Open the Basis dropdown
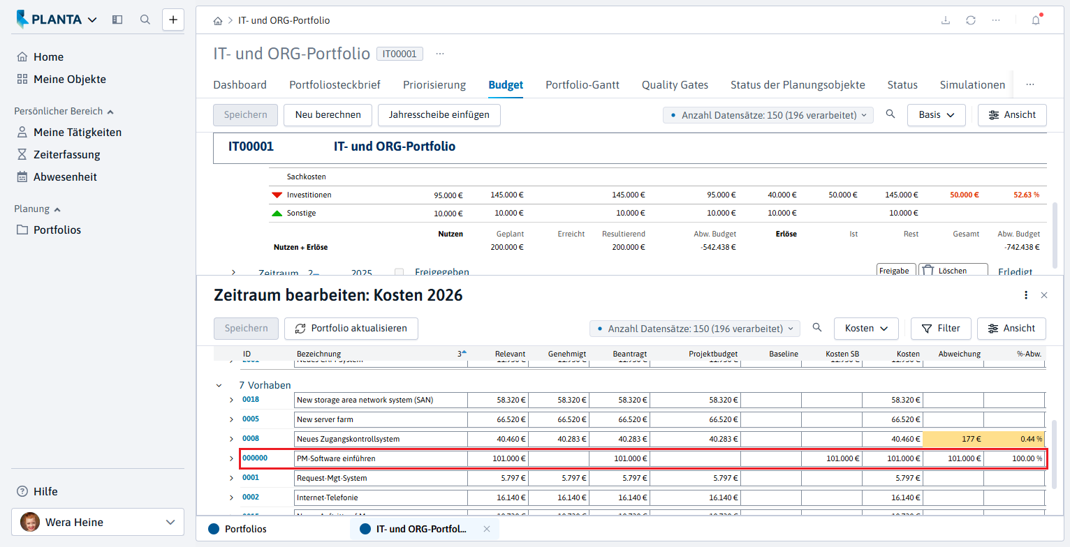This screenshot has height=547, width=1070. coord(937,115)
